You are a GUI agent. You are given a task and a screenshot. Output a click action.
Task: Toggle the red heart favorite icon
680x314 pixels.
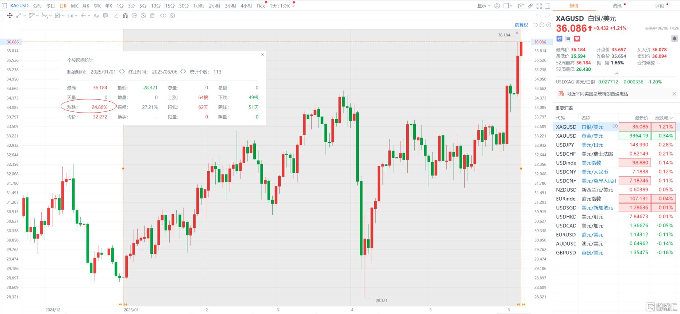pos(577,39)
